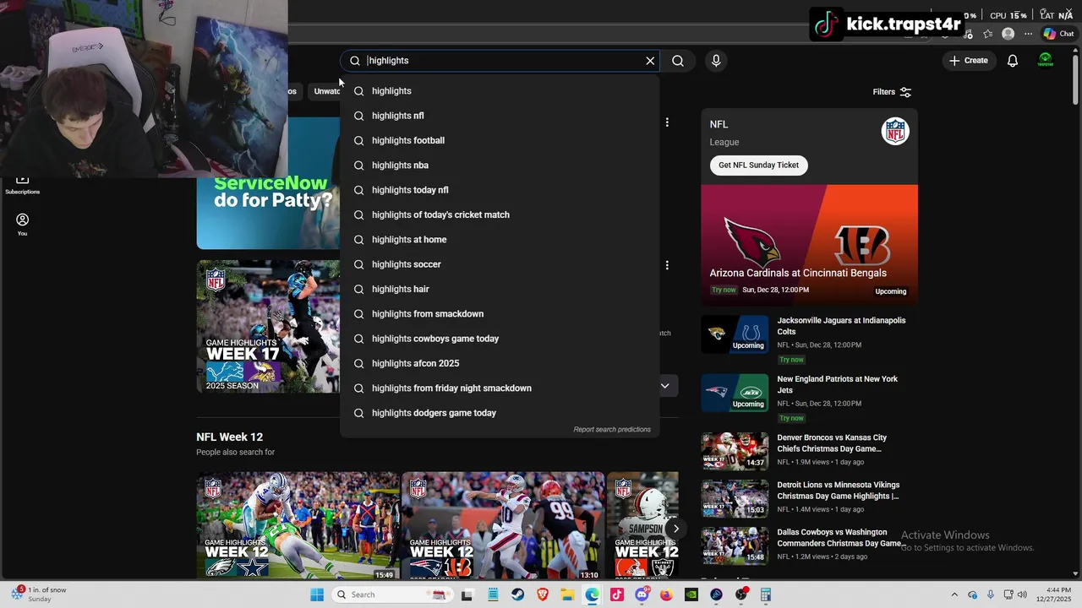The width and height of the screenshot is (1082, 608).
Task: Open File Explorer from the taskbar
Action: [567, 595]
